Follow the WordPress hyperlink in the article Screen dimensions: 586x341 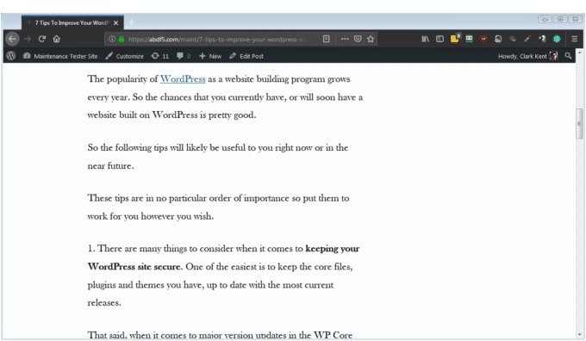pos(183,79)
